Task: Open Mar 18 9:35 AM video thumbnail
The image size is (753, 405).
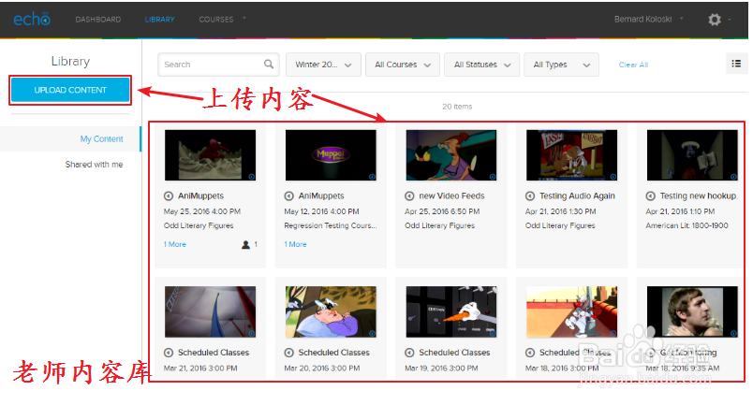Action: [692, 311]
